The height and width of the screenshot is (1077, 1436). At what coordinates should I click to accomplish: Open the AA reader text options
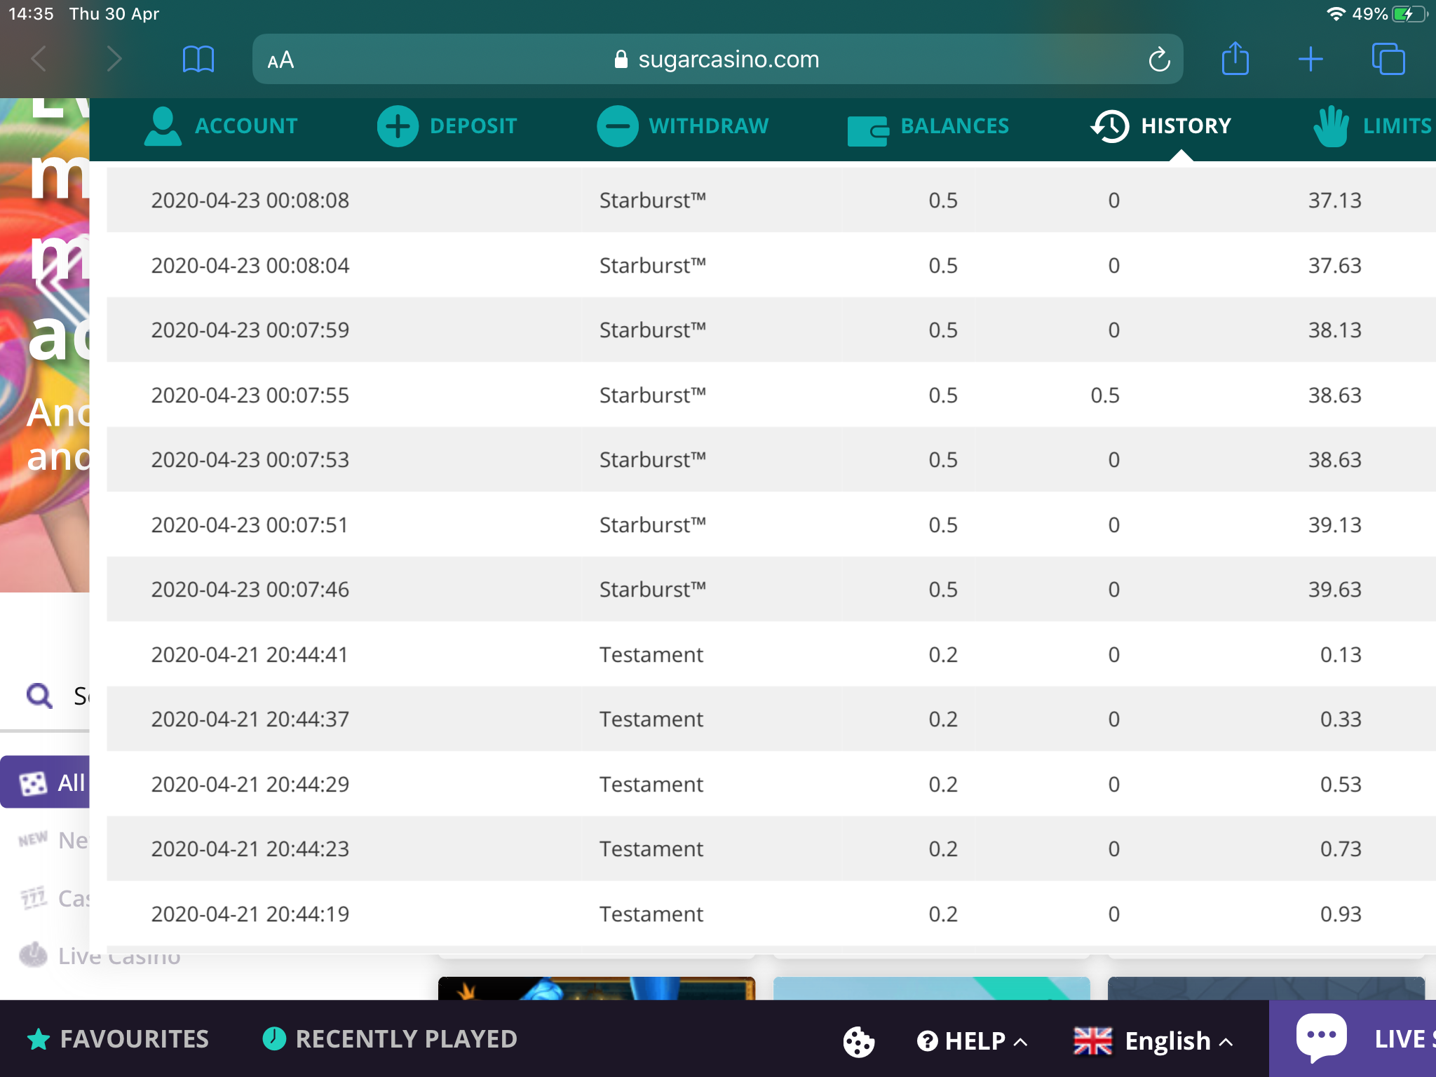point(280,60)
